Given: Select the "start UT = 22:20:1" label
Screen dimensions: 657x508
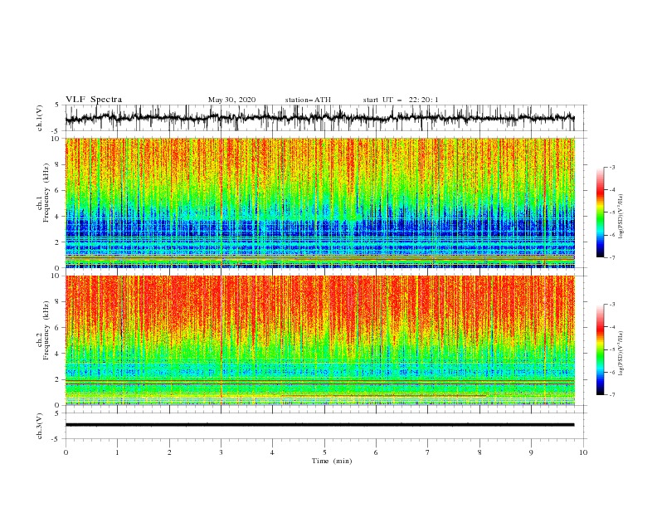Looking at the screenshot, I should (401, 100).
